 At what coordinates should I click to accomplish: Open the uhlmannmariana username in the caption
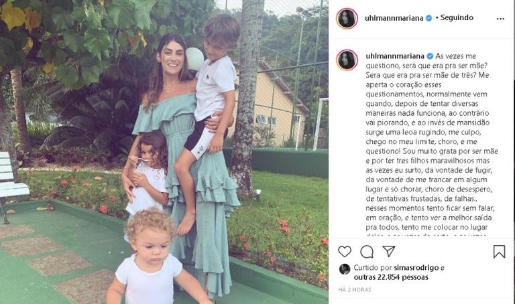(395, 56)
